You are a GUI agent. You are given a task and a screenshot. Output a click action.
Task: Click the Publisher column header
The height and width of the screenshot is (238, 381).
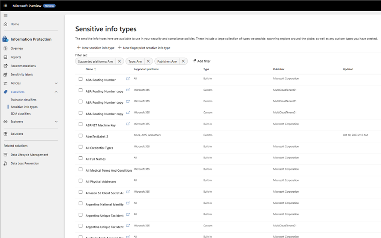(279, 69)
